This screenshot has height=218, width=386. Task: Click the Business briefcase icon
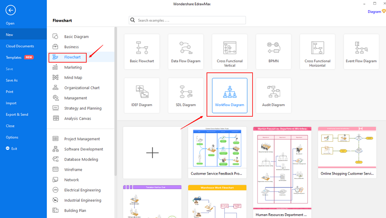point(55,47)
